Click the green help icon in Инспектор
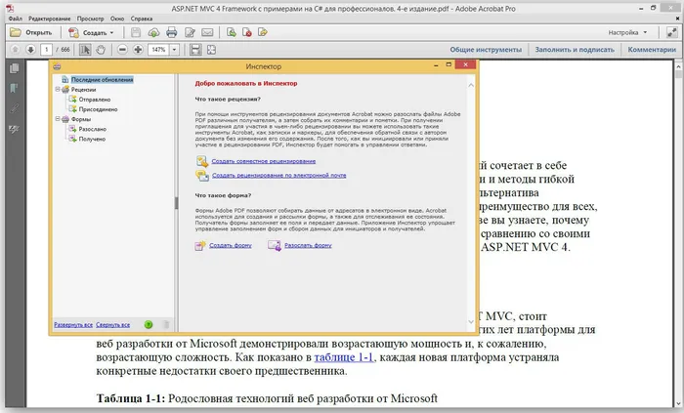This screenshot has width=684, height=413. coord(149,324)
